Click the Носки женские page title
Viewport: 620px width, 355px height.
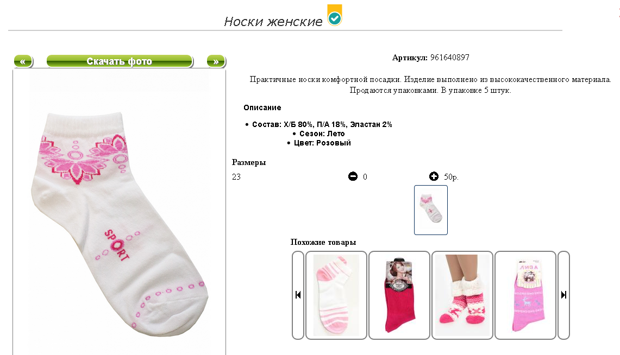[273, 21]
